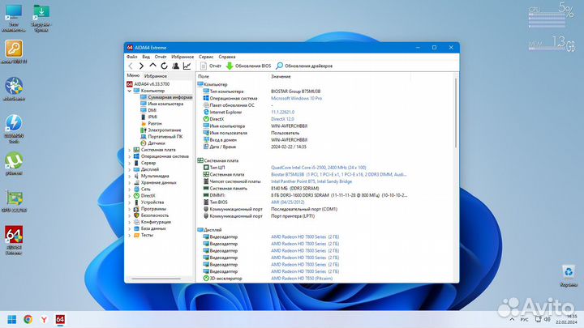Select DMI in the tree
This screenshot has height=328, width=584.
[148, 110]
